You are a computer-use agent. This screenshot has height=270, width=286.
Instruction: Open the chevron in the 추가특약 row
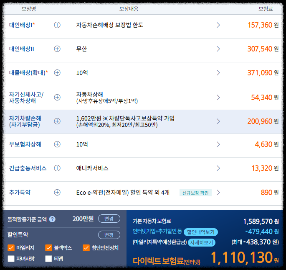(x=218, y=193)
